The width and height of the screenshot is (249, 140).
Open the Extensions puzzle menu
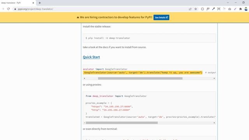[x=240, y=9]
